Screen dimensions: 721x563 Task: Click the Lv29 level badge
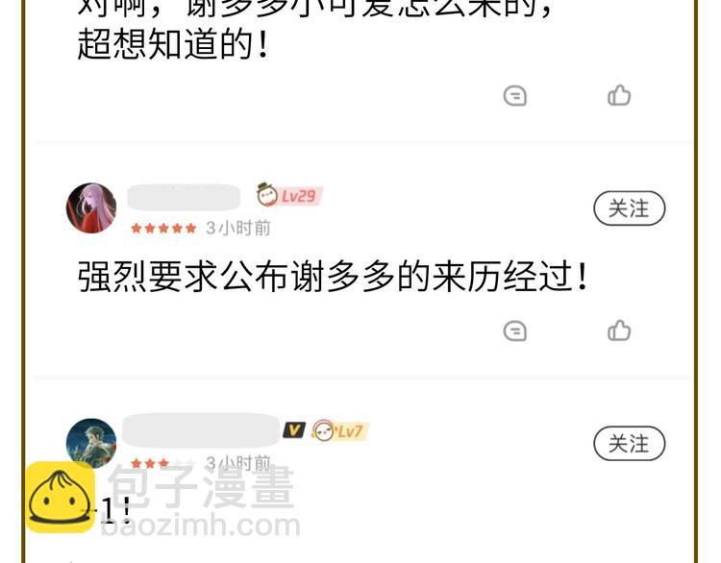point(289,195)
